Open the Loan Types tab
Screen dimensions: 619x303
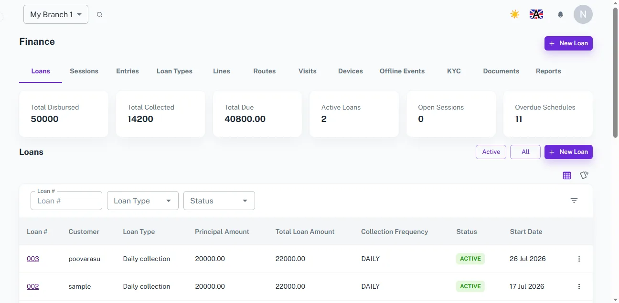(174, 71)
